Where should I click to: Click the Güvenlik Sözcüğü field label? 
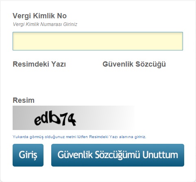134,64
